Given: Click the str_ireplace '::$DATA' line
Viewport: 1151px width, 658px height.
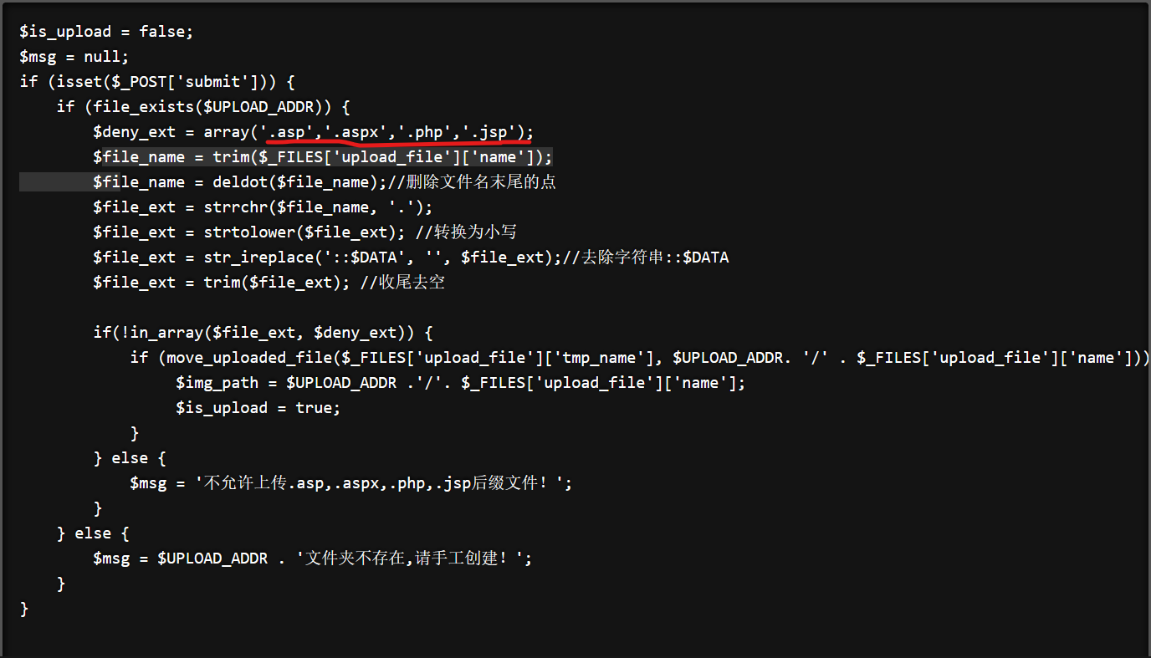Looking at the screenshot, I should point(411,258).
